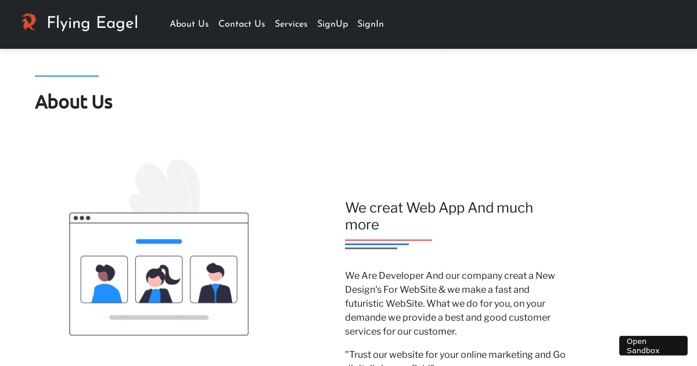The image size is (697, 366).
Task: Click the red eagle logo icon
Action: click(x=29, y=22)
